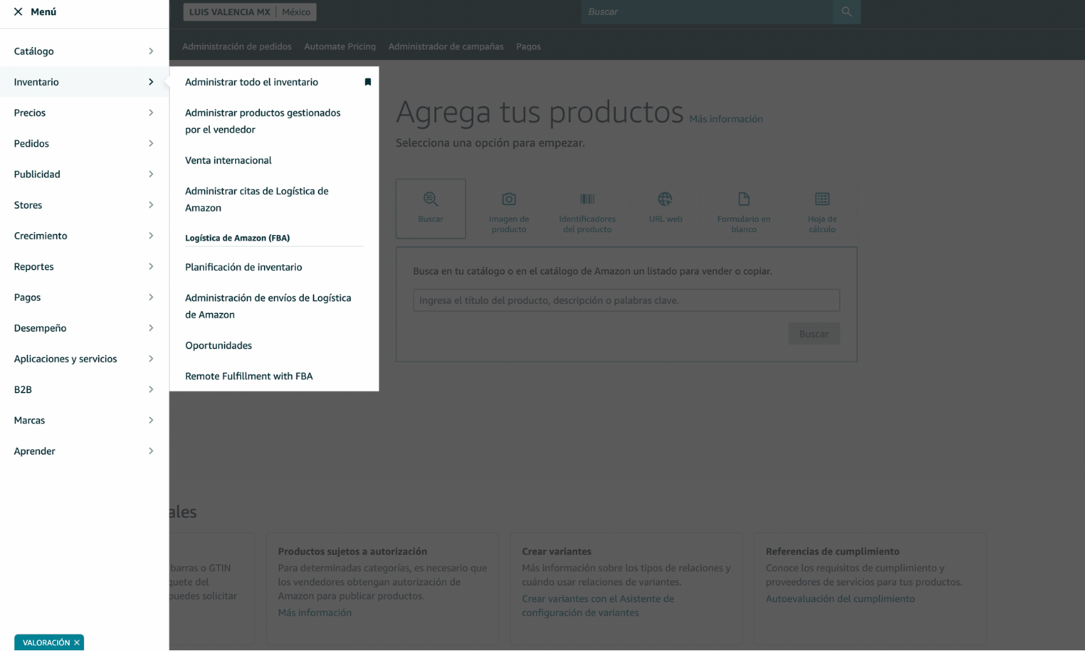Screen dimensions: 1085x651
Task: Expand the Stores menu chevron
Action: [x=150, y=205]
